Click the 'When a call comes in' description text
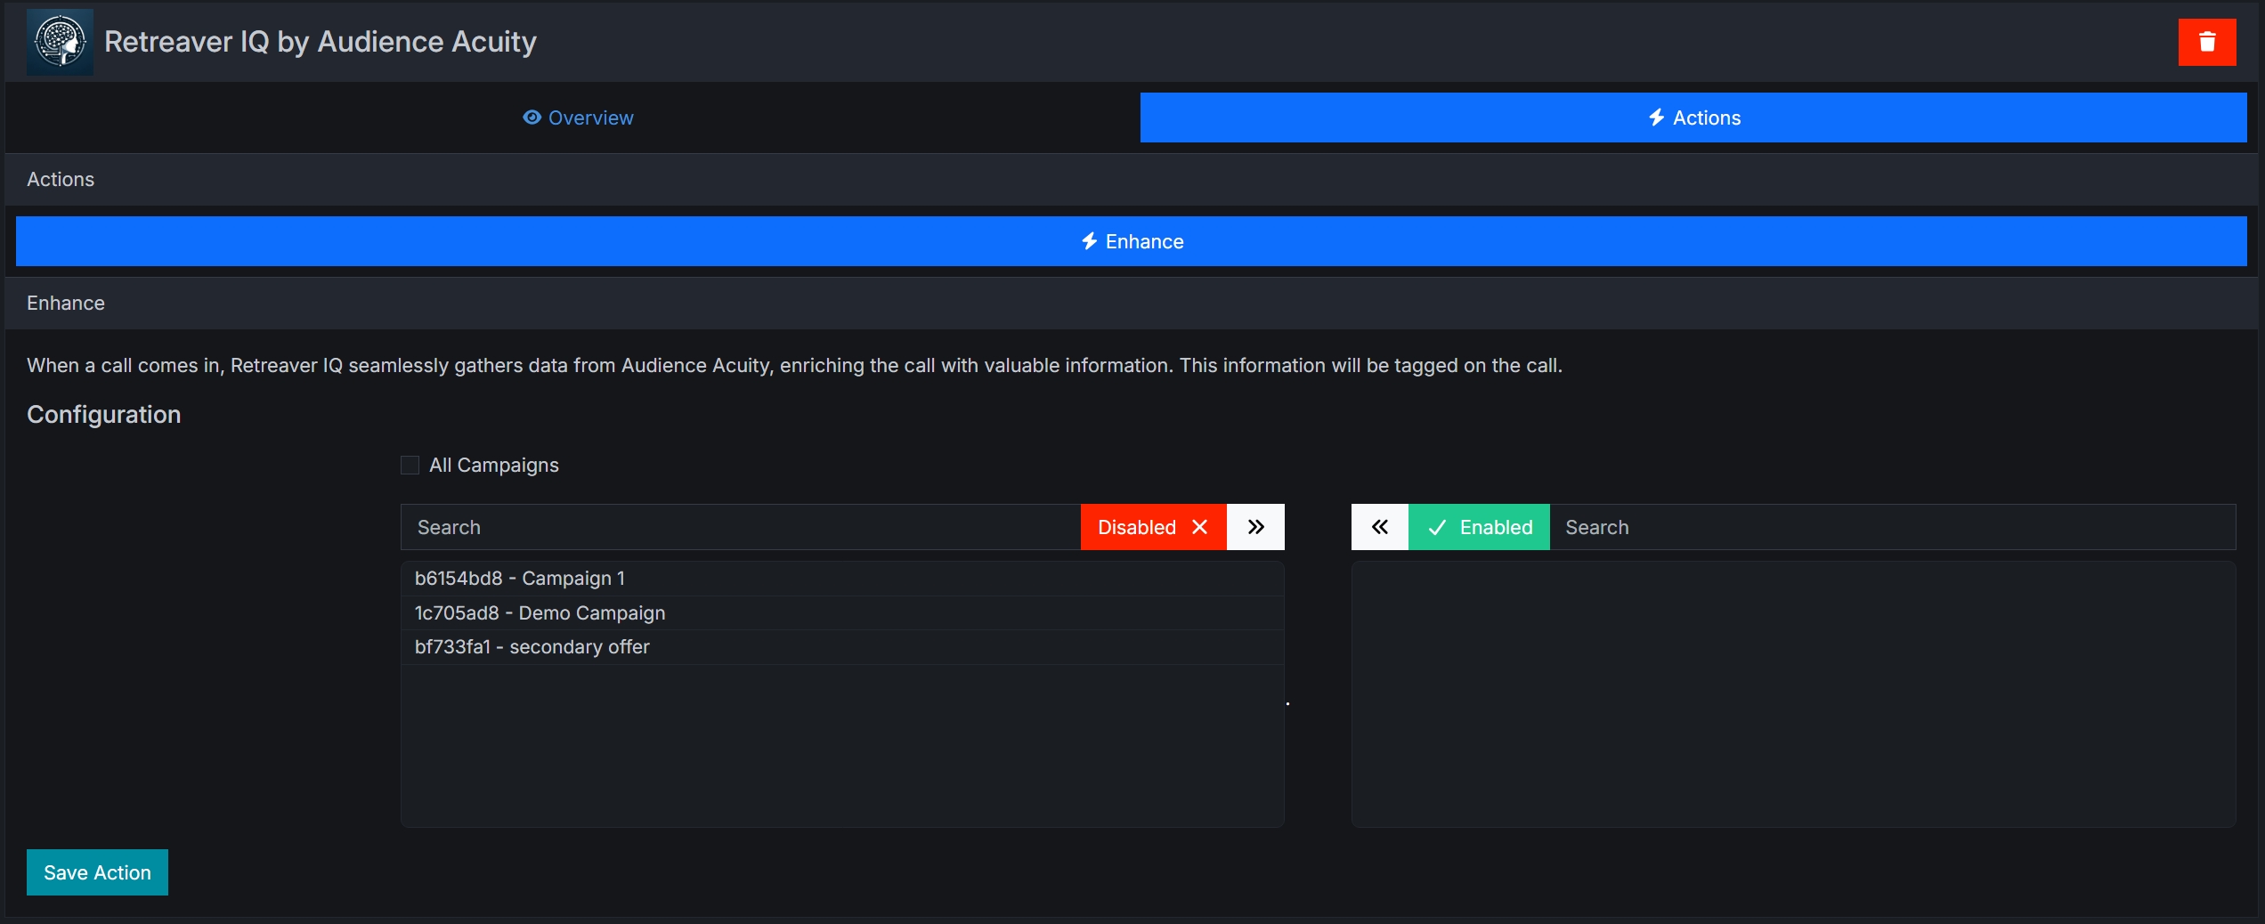 click(794, 366)
